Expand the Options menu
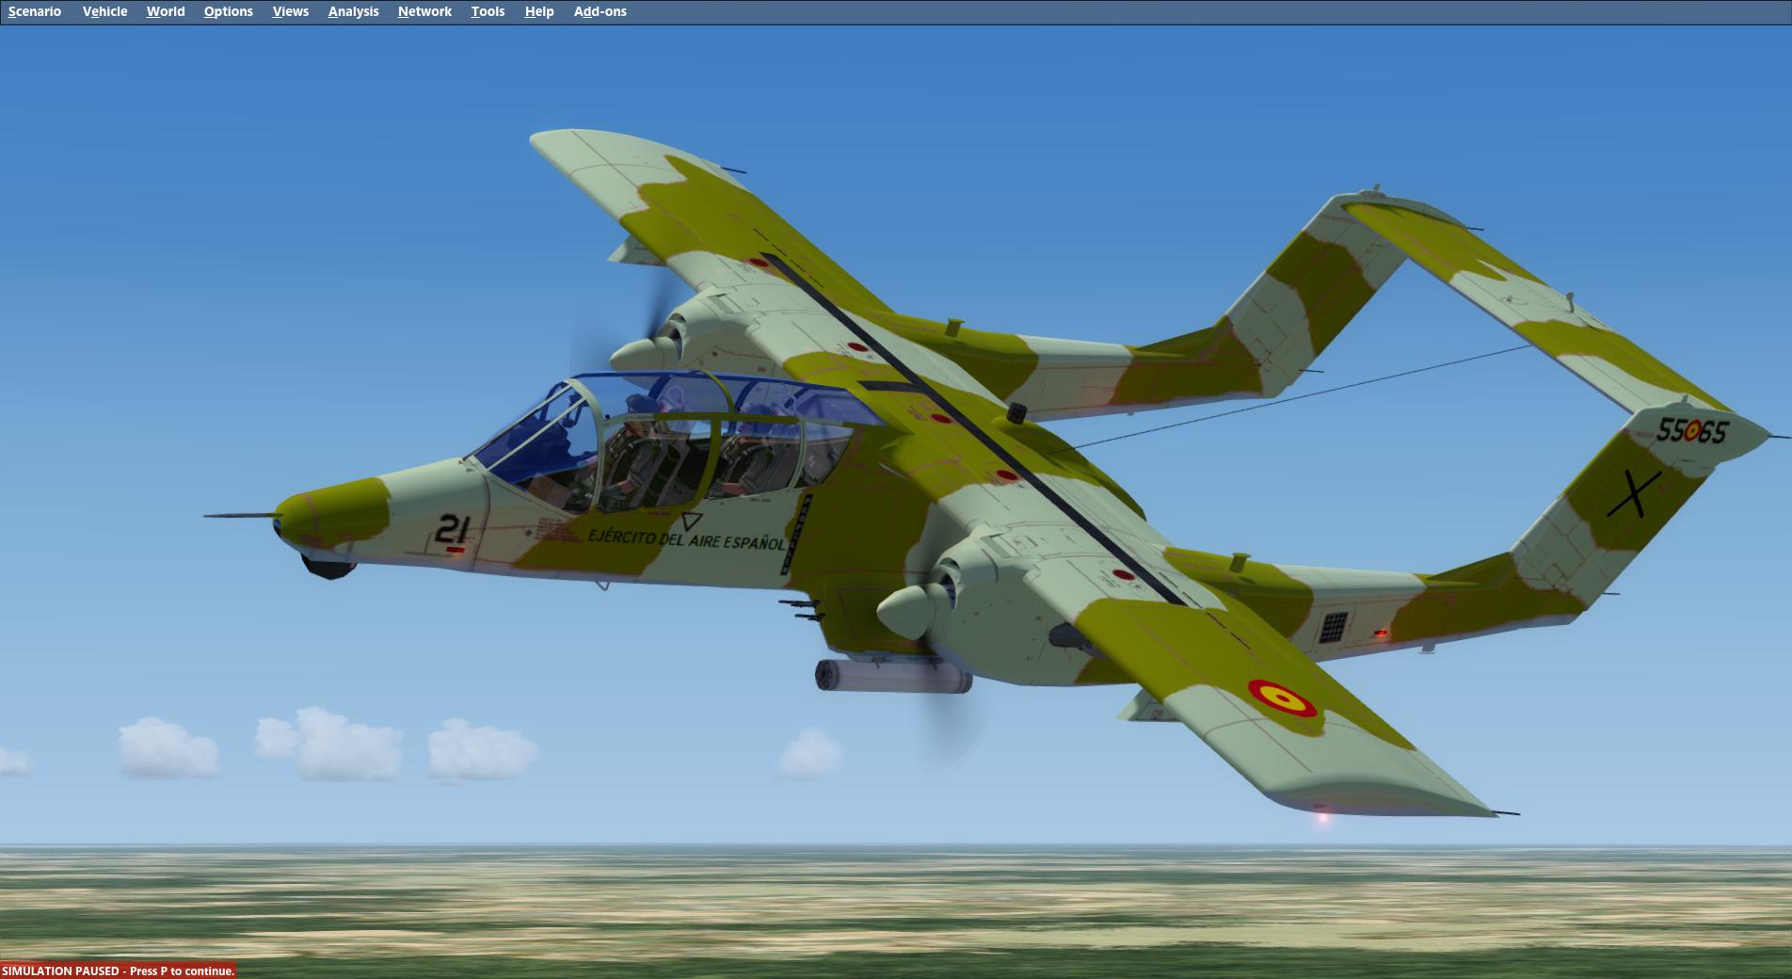 (x=228, y=11)
